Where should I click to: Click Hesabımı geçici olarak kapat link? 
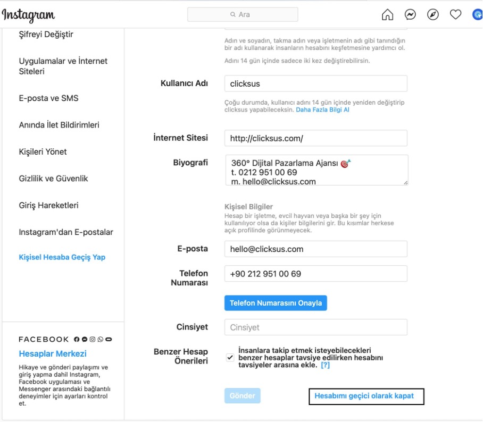pyautogui.click(x=364, y=396)
